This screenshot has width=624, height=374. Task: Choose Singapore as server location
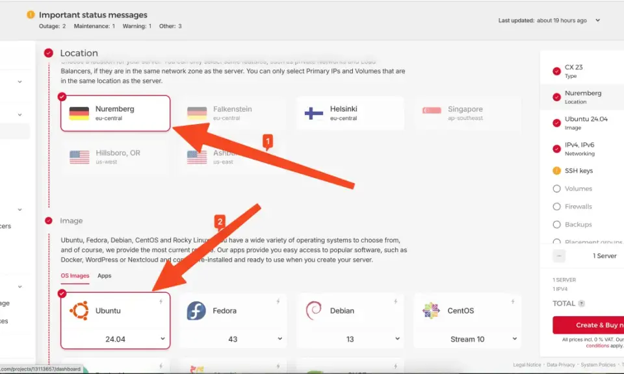(467, 113)
